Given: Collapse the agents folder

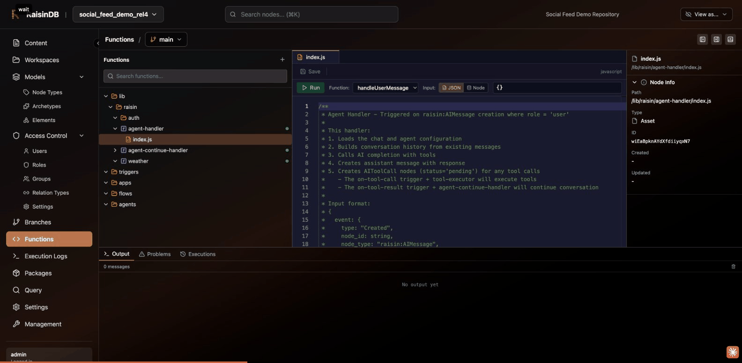Looking at the screenshot, I should [x=106, y=204].
